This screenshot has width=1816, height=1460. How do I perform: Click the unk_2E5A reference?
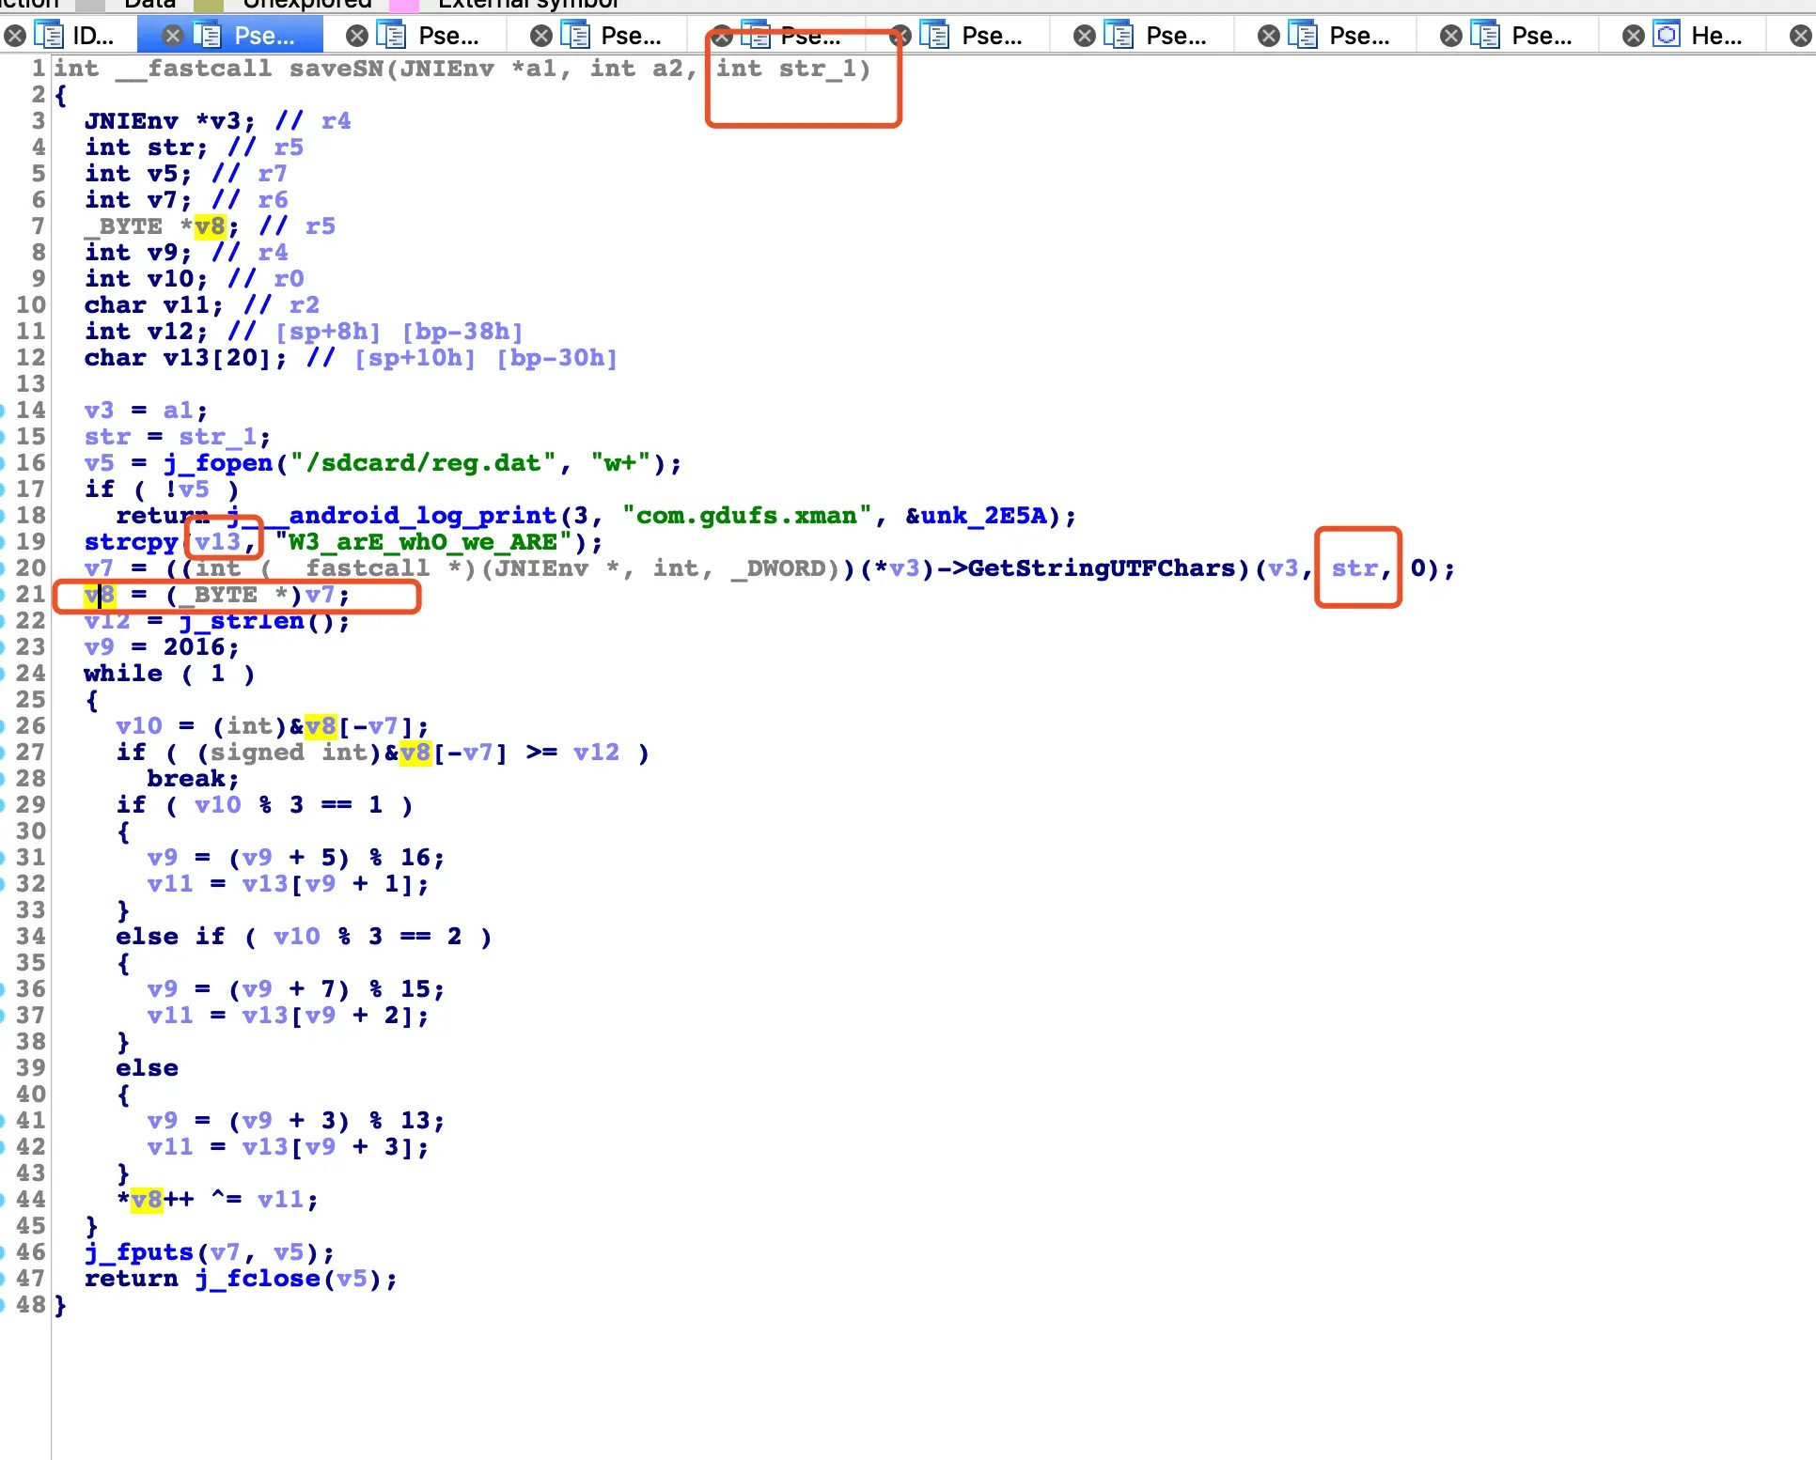pyautogui.click(x=983, y=516)
